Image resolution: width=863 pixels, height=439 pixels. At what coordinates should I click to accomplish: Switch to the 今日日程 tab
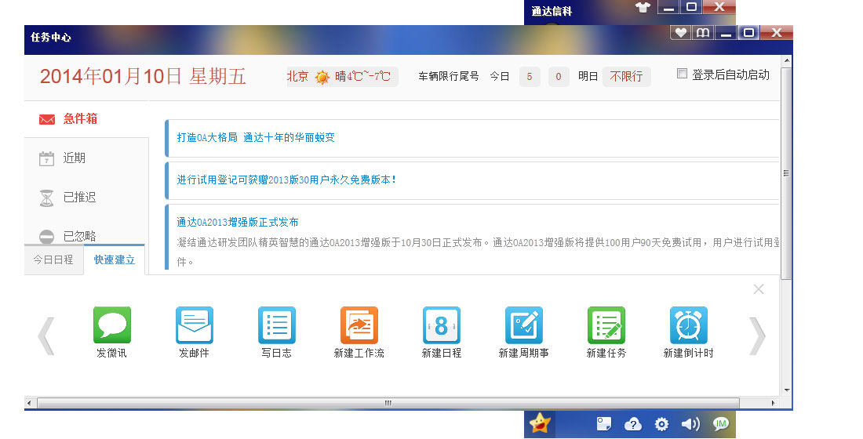point(53,260)
